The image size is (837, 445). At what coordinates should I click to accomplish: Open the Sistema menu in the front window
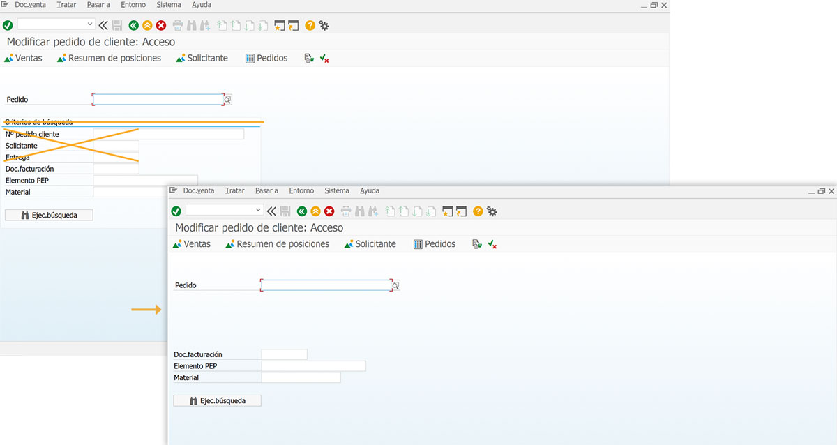[337, 190]
